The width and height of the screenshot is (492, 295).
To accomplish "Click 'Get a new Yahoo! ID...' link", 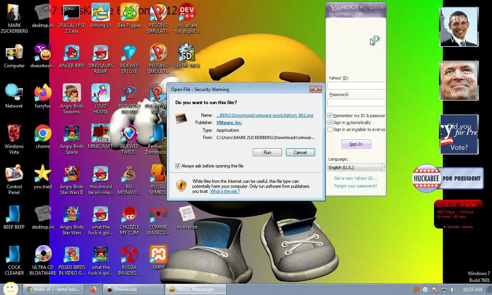I will (x=356, y=178).
